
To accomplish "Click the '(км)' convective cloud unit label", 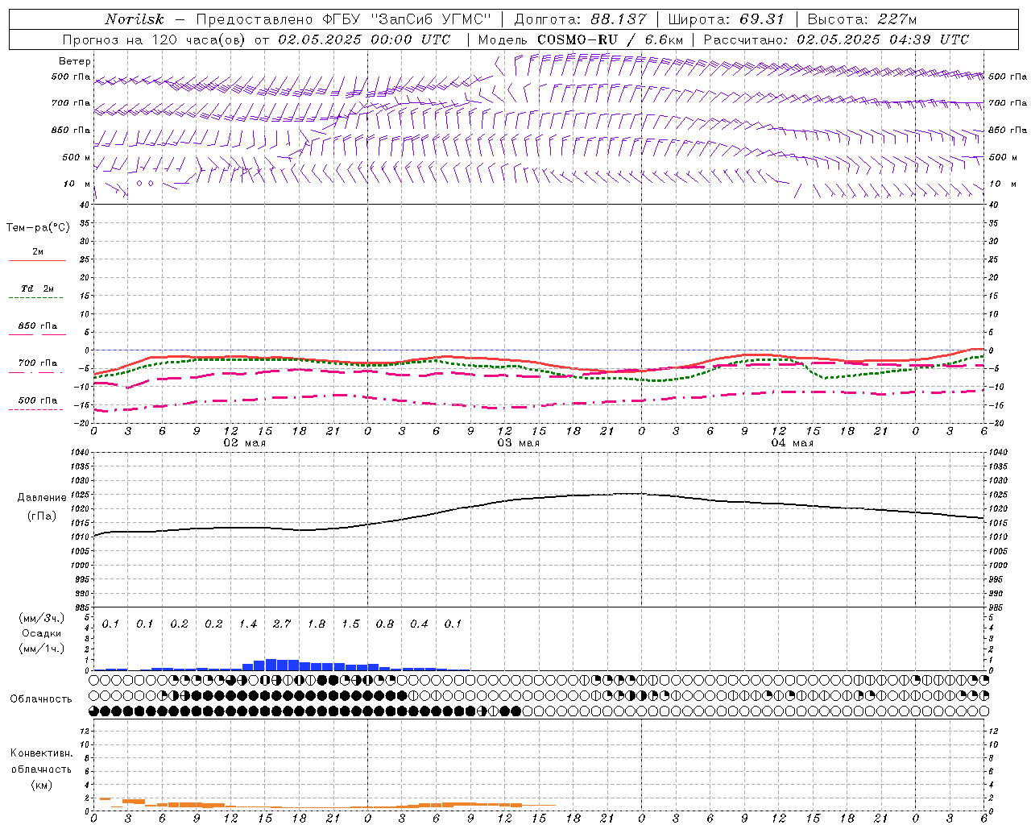I will point(41,785).
